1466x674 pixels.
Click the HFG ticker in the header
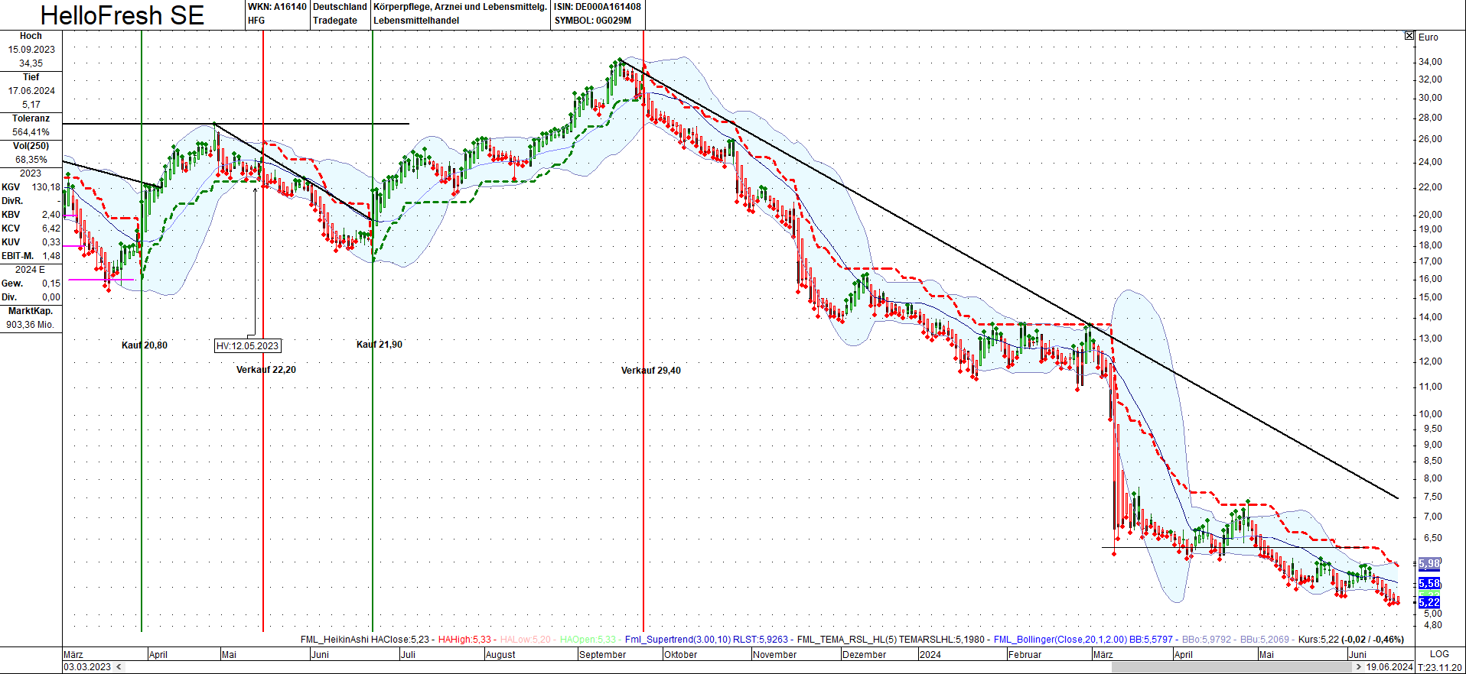pos(256,21)
